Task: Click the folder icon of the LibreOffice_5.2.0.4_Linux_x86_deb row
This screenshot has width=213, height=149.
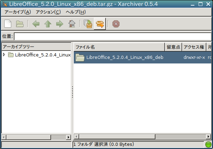Action: coord(80,57)
